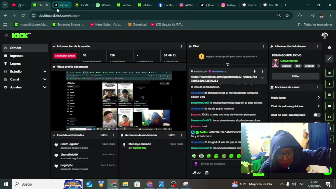Open Harry Styles bookmark
Viewport: 336px width, 189px height.
[x=106, y=25]
